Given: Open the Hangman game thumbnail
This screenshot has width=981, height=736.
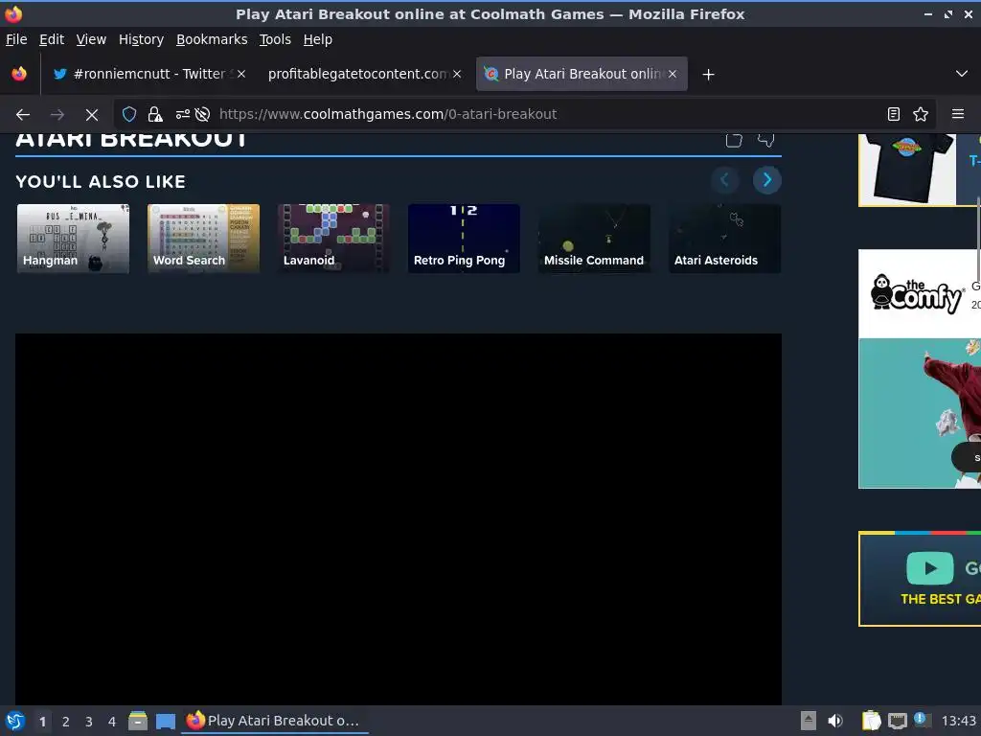Looking at the screenshot, I should 73,239.
